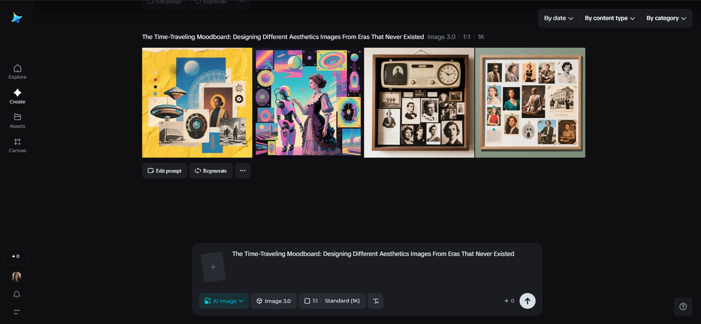Open notifications bell
701x324 pixels.
[x=17, y=294]
